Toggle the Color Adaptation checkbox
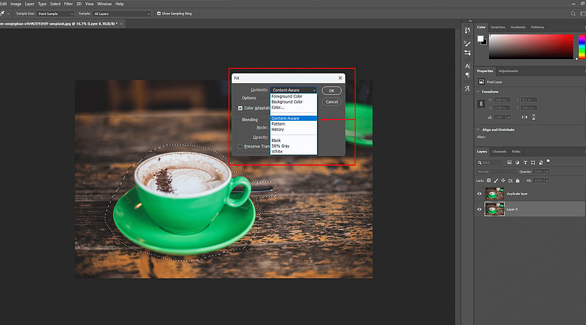586x325 pixels. pos(240,108)
